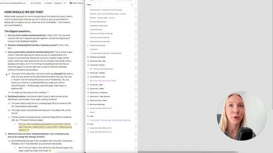Select the New Course Hub - Empty layer
Viewport: 273px width, 153px height.
[x=99, y=101]
